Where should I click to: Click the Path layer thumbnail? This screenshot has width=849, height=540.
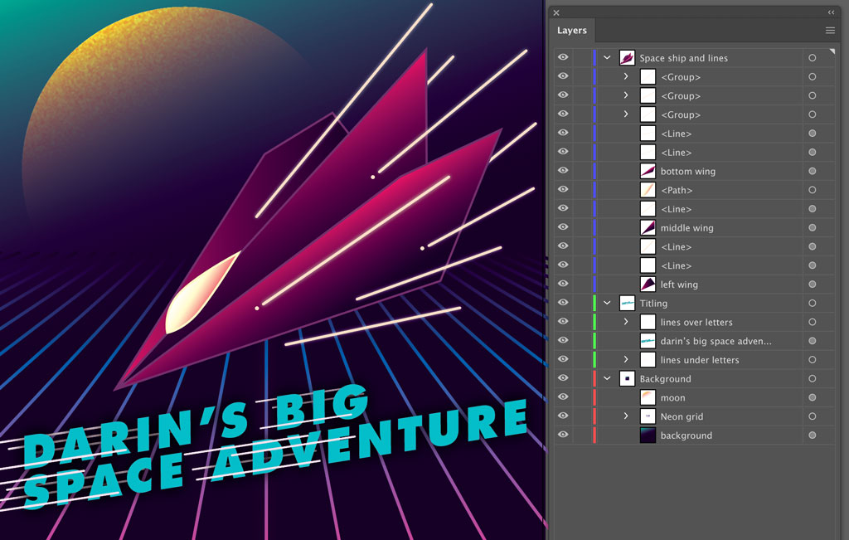tap(648, 190)
